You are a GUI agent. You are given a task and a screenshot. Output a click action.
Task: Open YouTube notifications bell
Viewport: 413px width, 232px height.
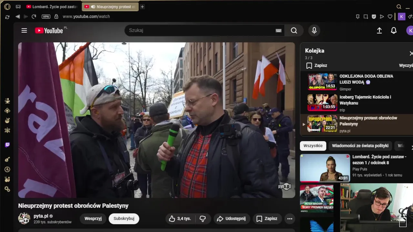point(394,30)
